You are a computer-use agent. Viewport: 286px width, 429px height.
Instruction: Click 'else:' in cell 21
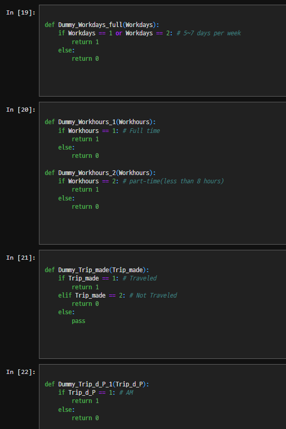[66, 312]
